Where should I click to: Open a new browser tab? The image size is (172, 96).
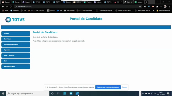pos(146,2)
